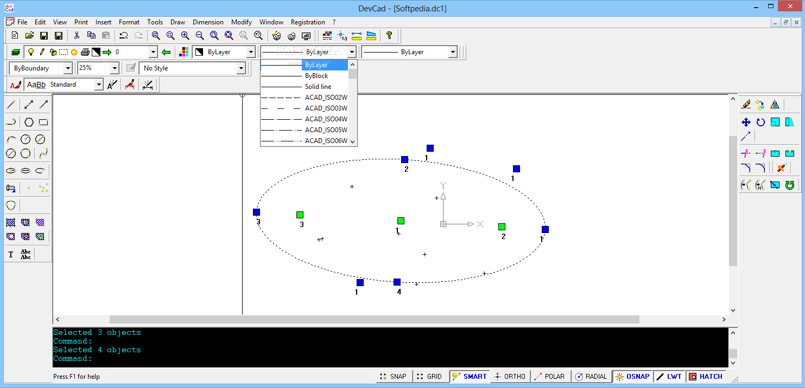Choose 'Solid line' linetype option
Image resolution: width=805 pixels, height=388 pixels.
point(305,87)
